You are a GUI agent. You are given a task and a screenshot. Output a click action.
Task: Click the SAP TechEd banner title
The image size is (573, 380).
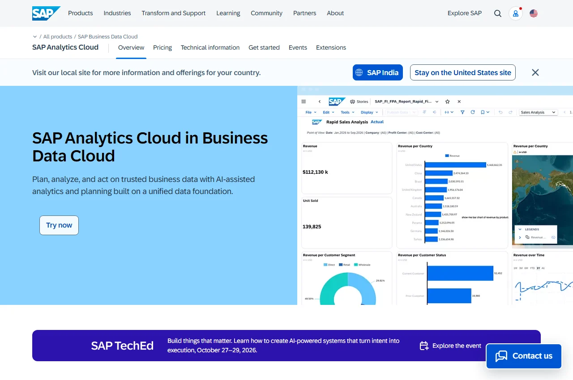tap(122, 346)
